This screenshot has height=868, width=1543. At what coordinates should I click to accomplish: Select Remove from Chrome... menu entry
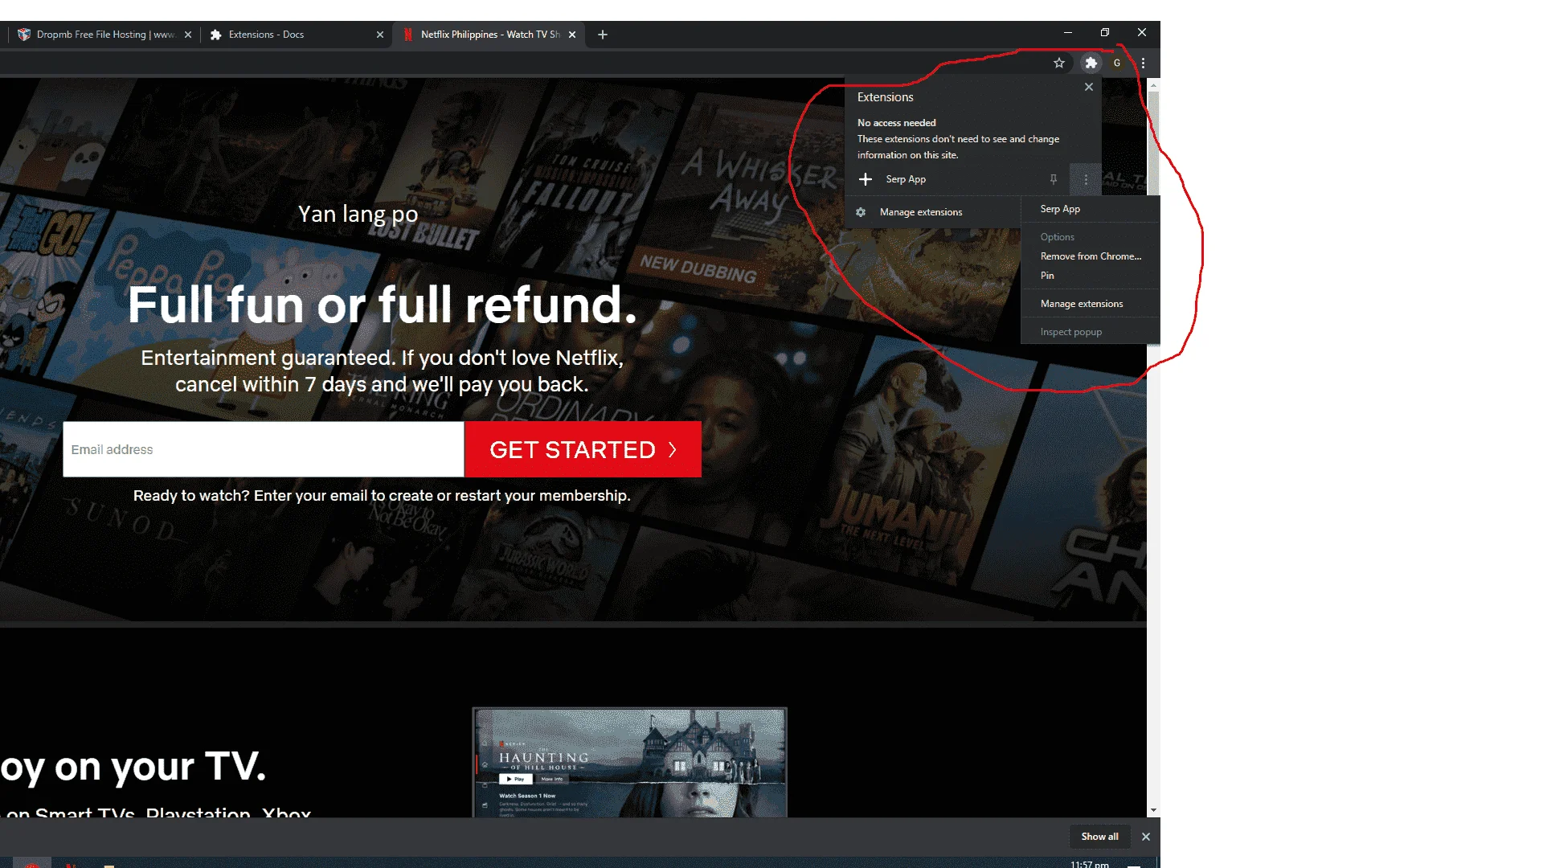[x=1090, y=256]
